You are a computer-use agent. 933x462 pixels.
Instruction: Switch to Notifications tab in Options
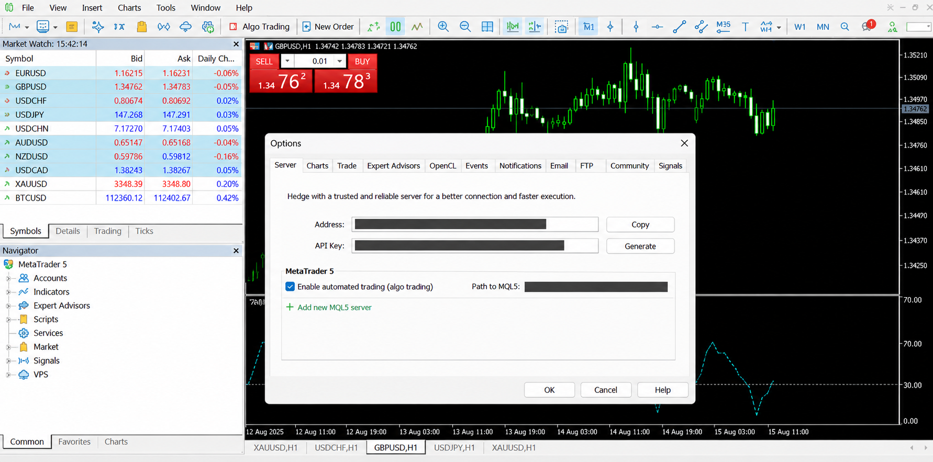coord(520,166)
